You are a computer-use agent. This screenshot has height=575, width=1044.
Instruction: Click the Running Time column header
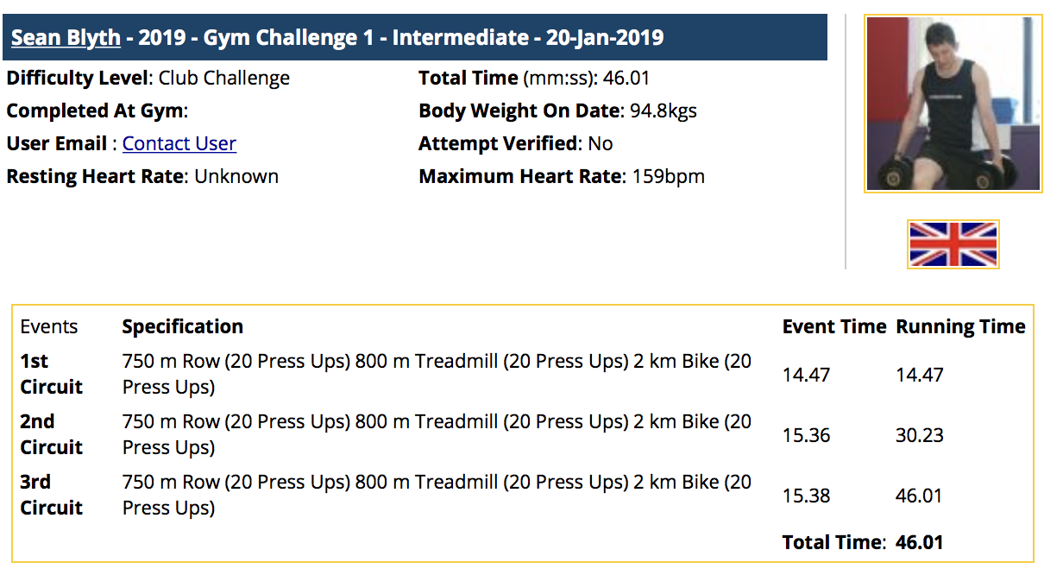960,326
